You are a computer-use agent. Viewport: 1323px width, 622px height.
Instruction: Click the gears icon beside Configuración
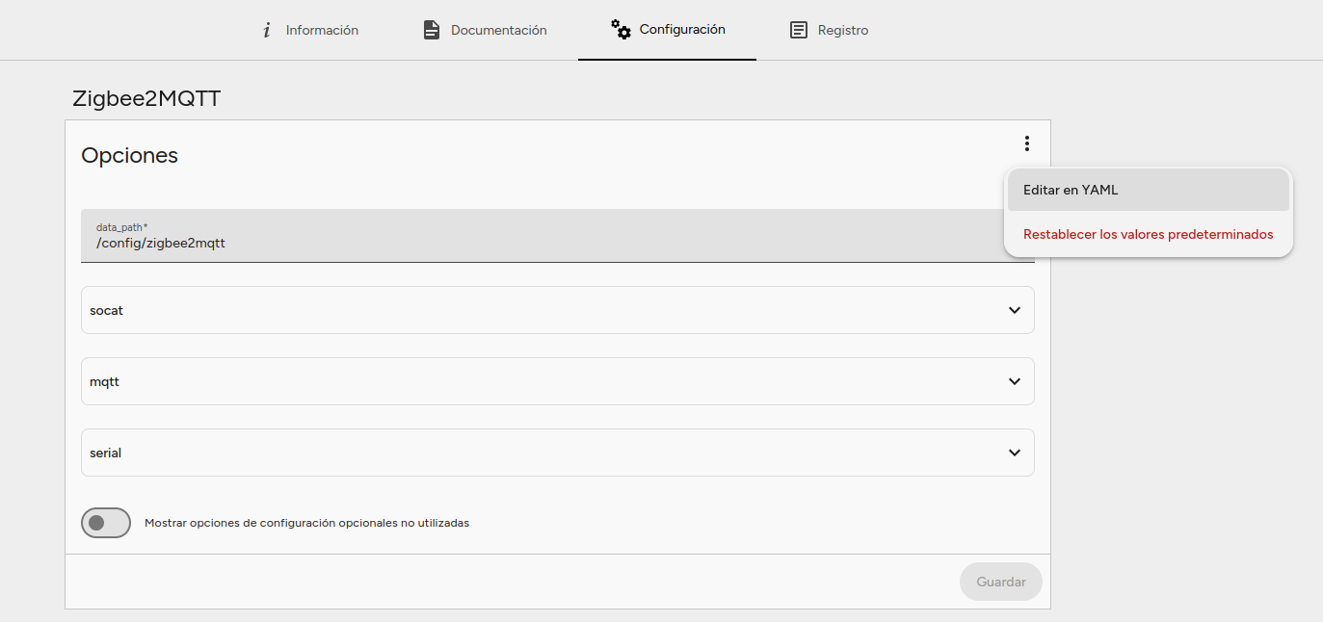pyautogui.click(x=621, y=30)
